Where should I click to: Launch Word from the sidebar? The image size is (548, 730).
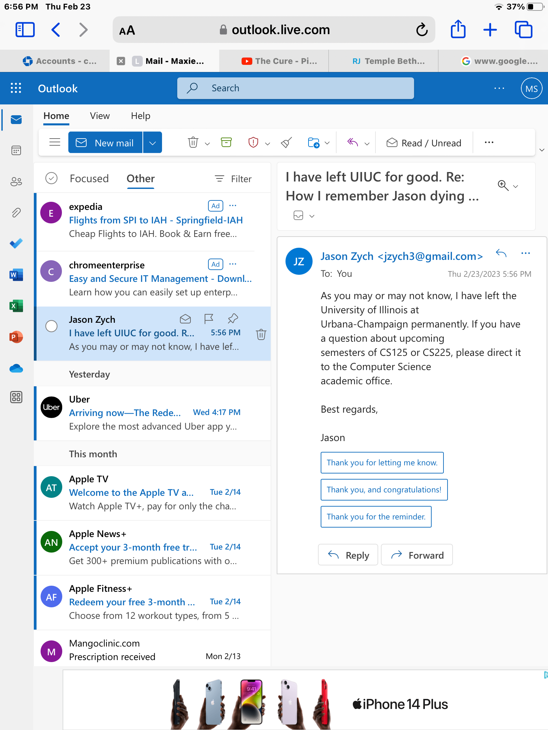[16, 275]
